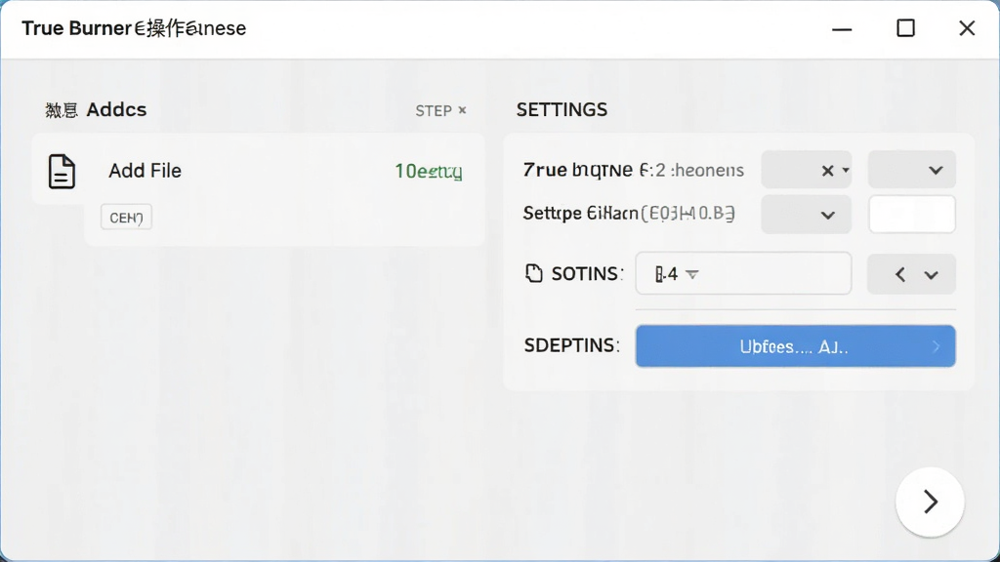
Task: Minimize the True Burner window
Action: pos(842,28)
